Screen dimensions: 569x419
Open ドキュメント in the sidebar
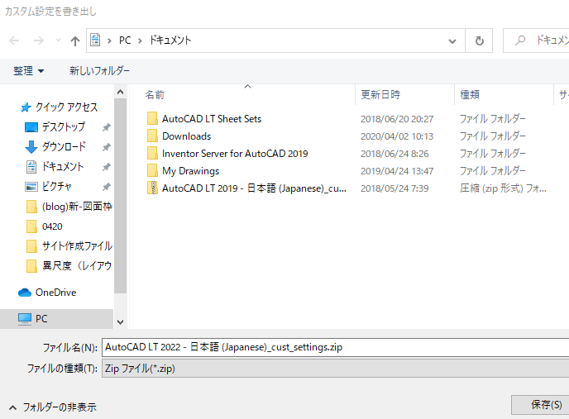coord(63,166)
